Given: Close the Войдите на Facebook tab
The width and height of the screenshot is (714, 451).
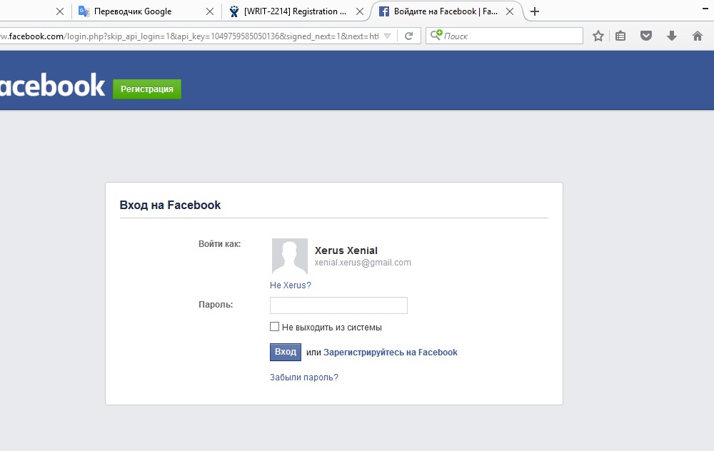Looking at the screenshot, I should pos(510,11).
